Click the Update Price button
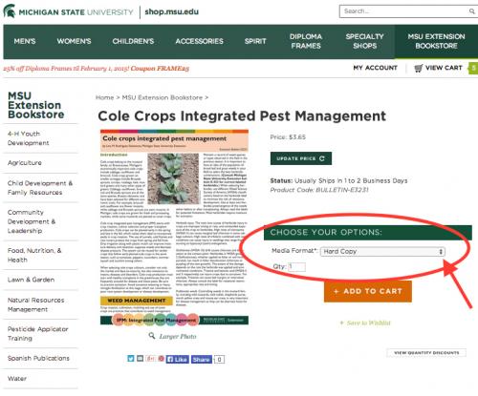 click(x=301, y=158)
